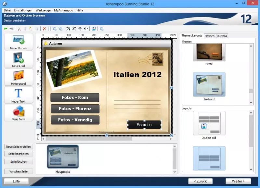Image resolution: width=260 pixels, height=188 pixels.
Task: Switch to the Dateien tab
Action: [x=210, y=36]
